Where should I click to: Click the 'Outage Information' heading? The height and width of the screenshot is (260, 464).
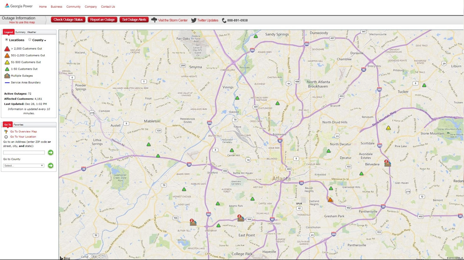[x=18, y=18]
